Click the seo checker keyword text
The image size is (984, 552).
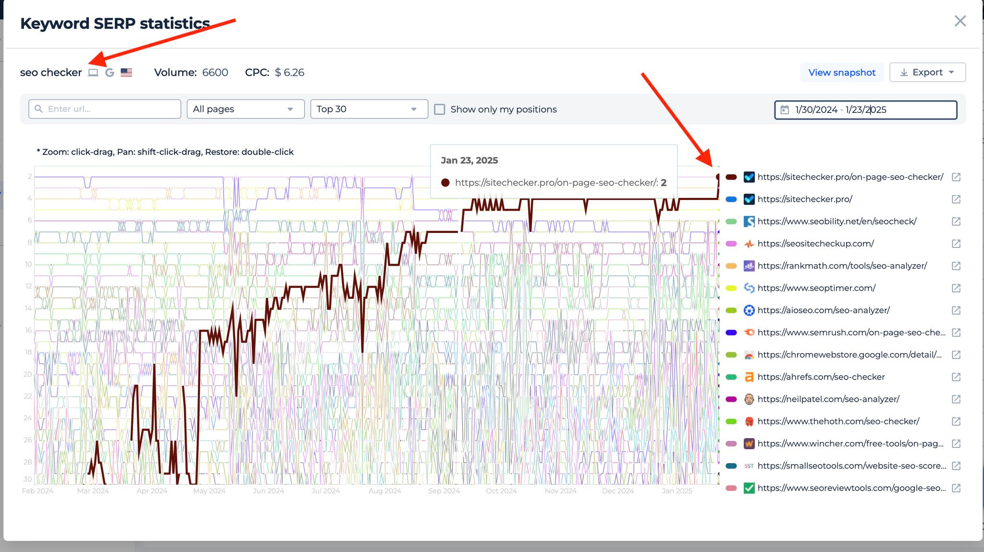coord(51,73)
